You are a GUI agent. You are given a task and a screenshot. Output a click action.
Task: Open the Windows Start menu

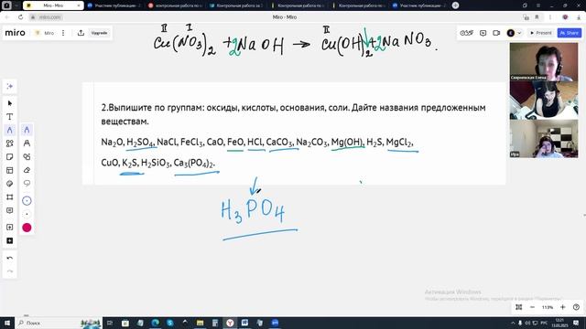tap(7, 323)
